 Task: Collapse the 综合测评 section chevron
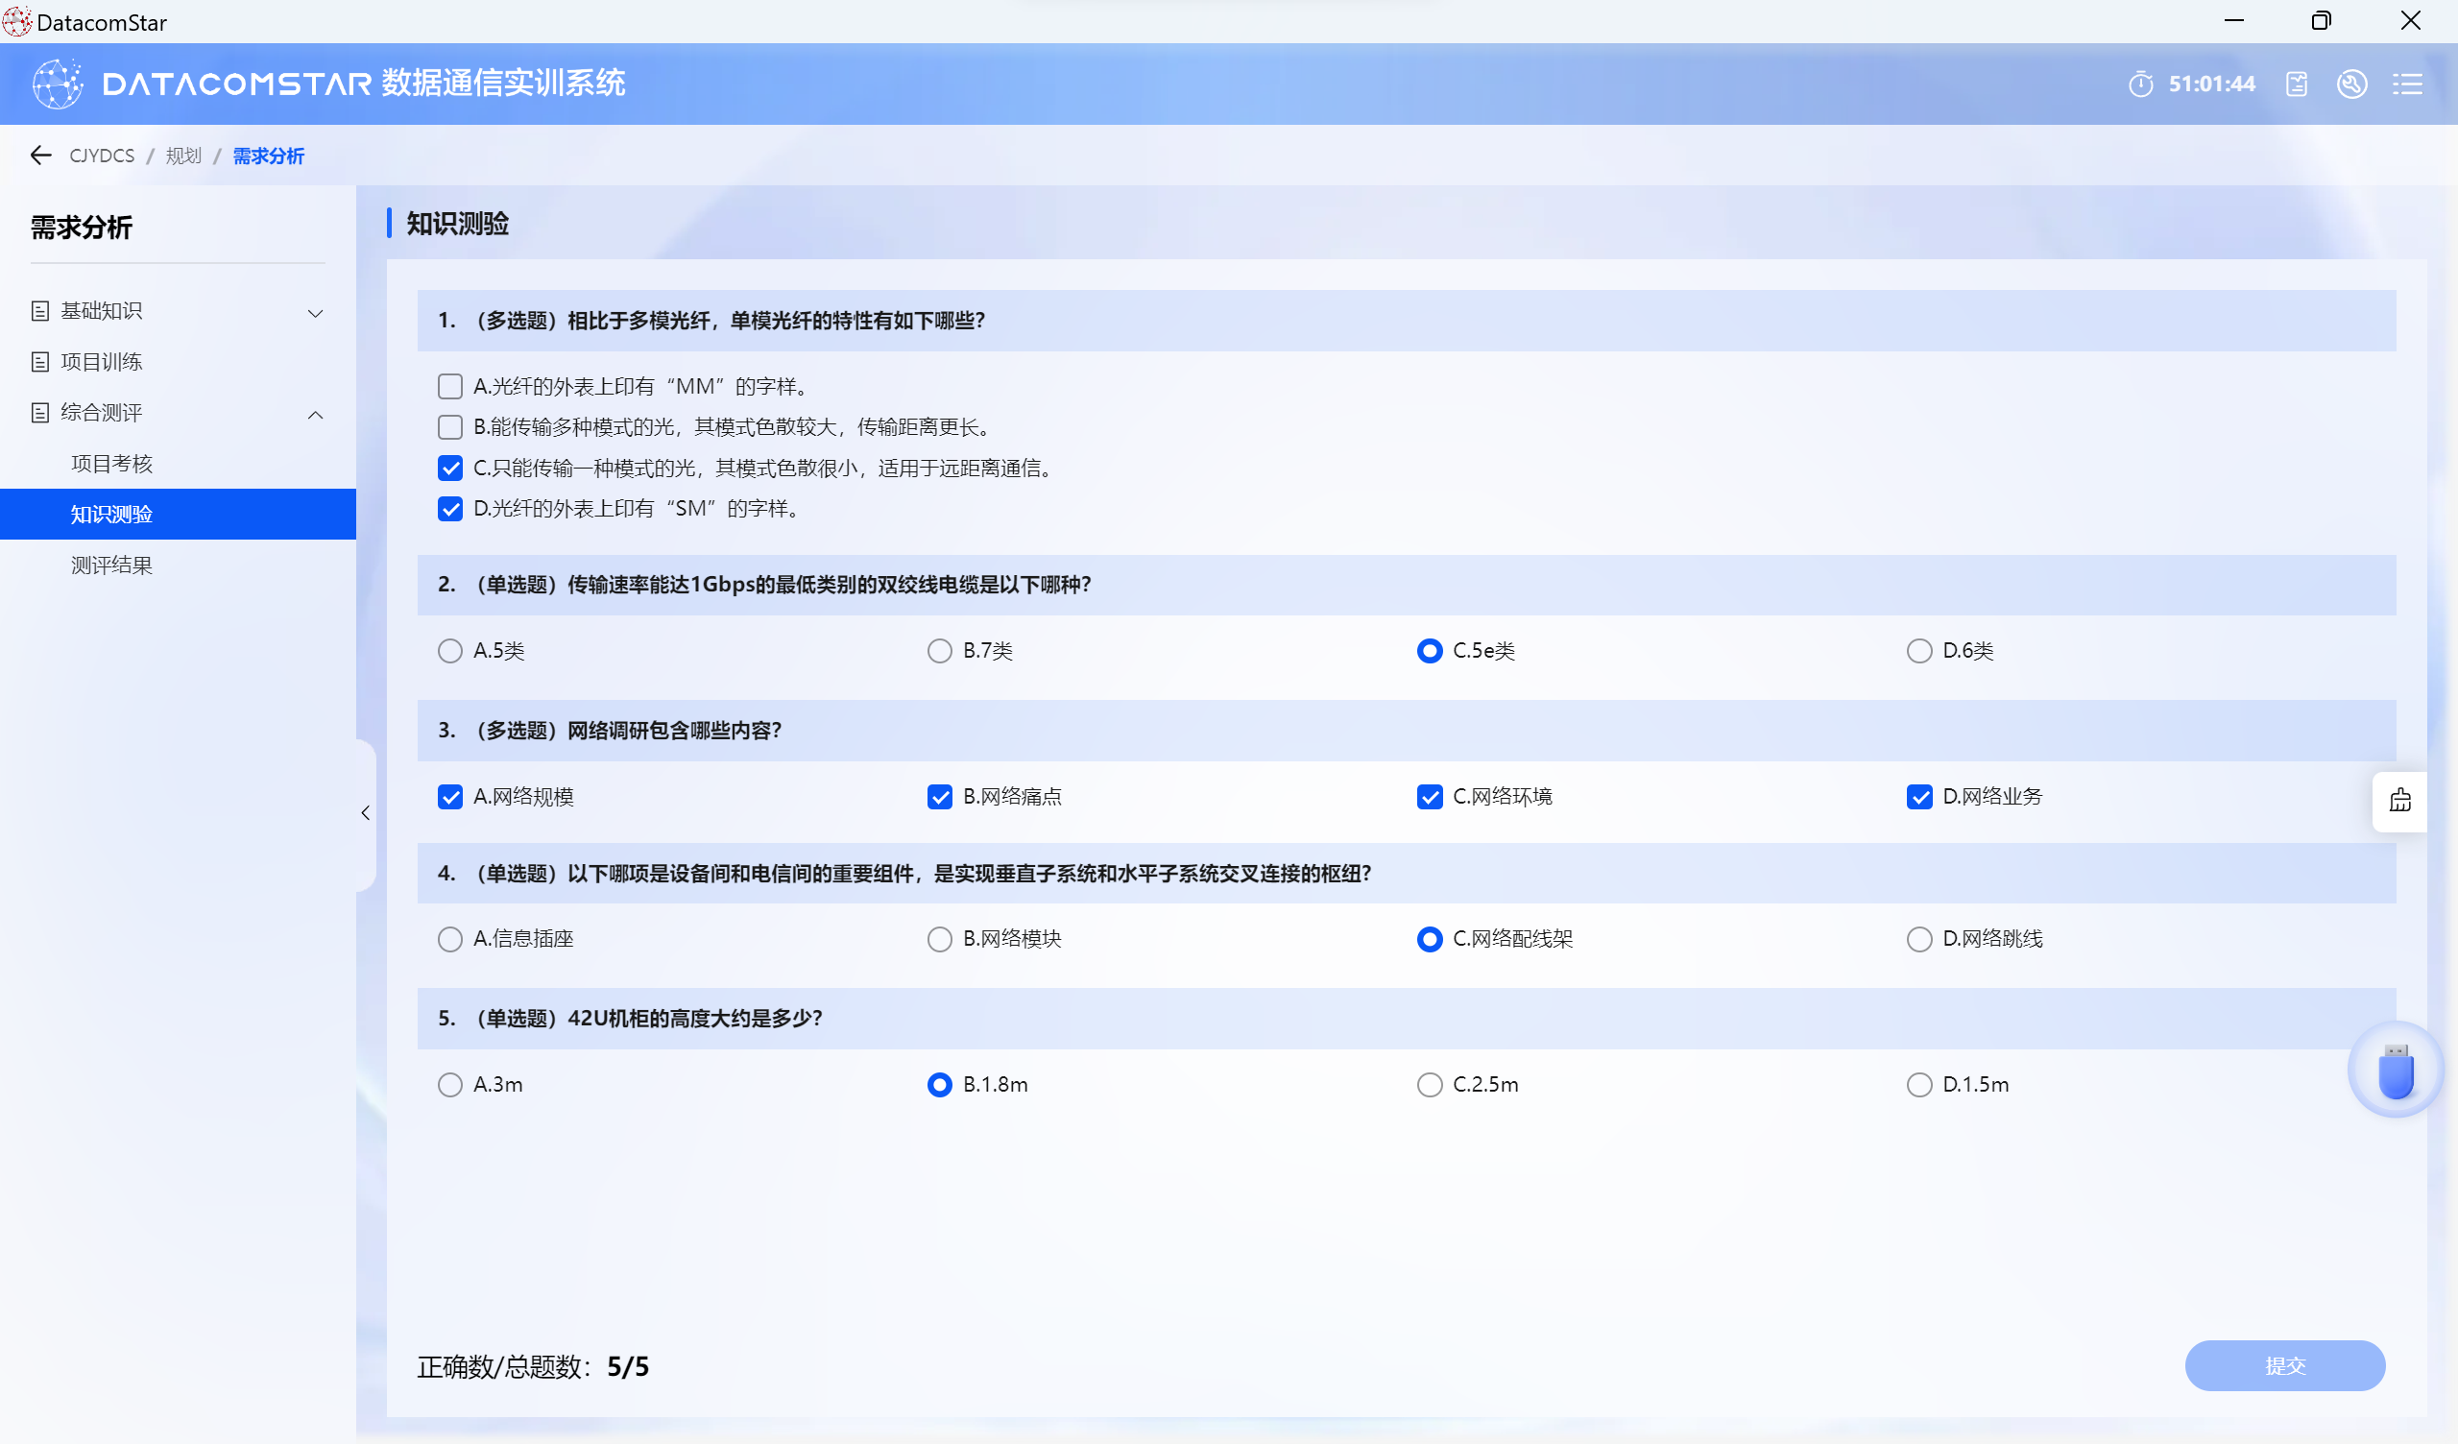pos(315,414)
